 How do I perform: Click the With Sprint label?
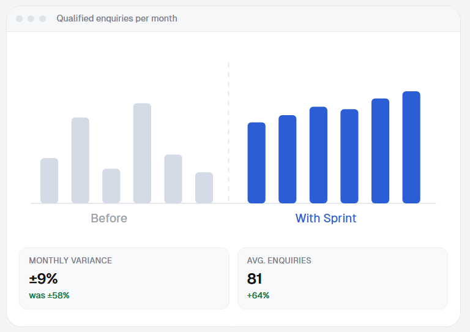[326, 218]
